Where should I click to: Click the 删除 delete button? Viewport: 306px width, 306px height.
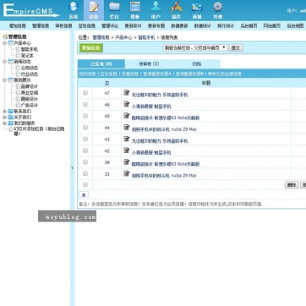point(292,184)
